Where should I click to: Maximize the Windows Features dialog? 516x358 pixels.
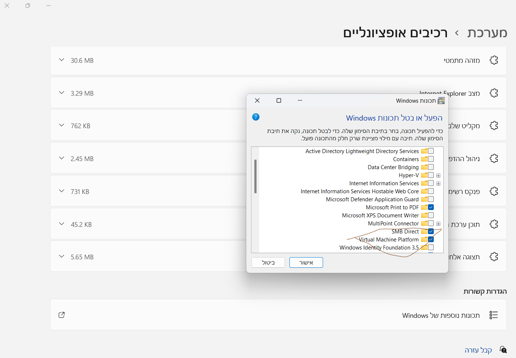[279, 100]
